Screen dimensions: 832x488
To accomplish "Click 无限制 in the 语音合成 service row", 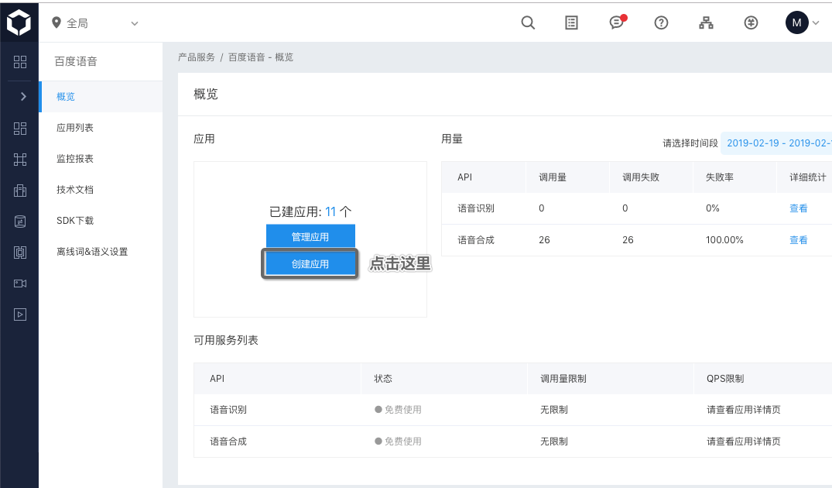I will (554, 442).
